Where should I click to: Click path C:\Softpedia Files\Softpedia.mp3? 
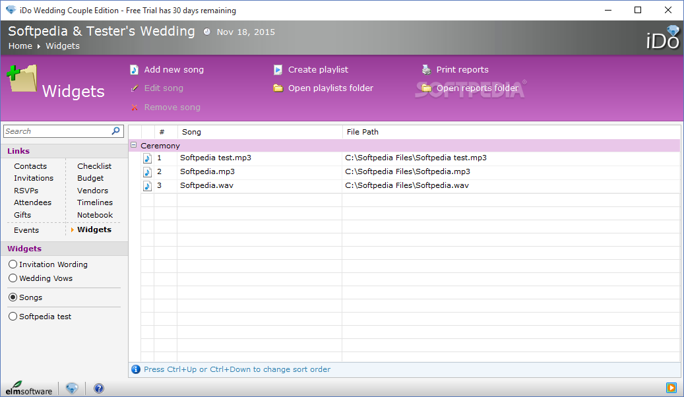point(408,172)
